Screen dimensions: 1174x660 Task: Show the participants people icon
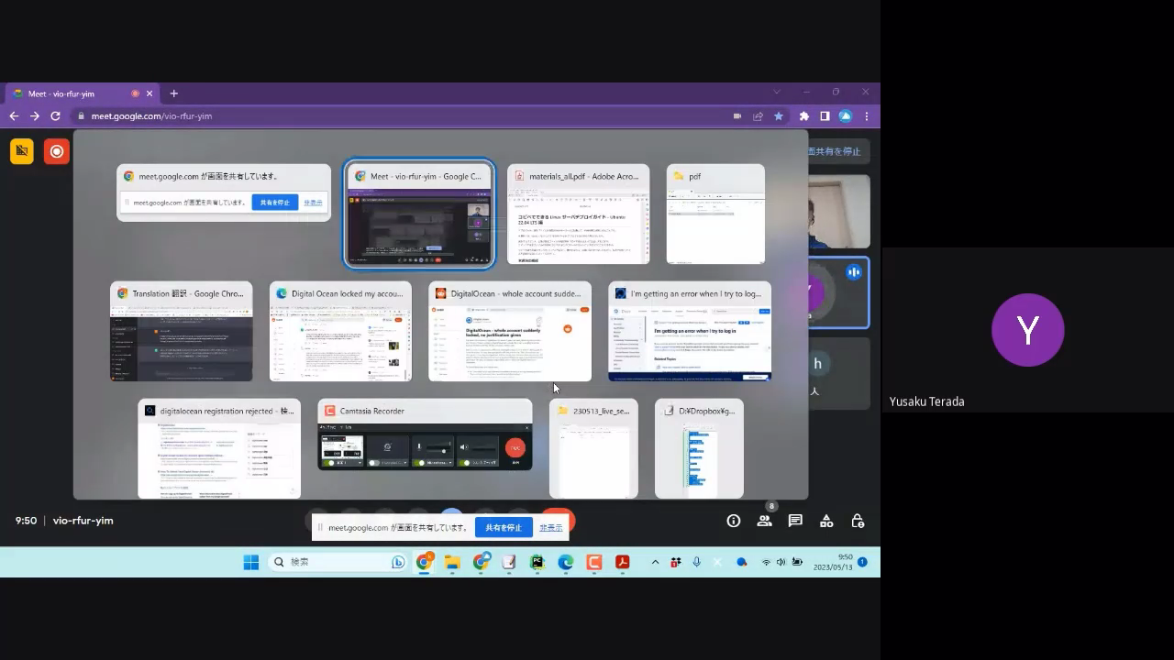(764, 521)
